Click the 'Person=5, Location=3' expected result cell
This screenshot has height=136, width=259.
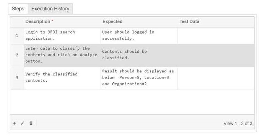pyautogui.click(x=139, y=78)
